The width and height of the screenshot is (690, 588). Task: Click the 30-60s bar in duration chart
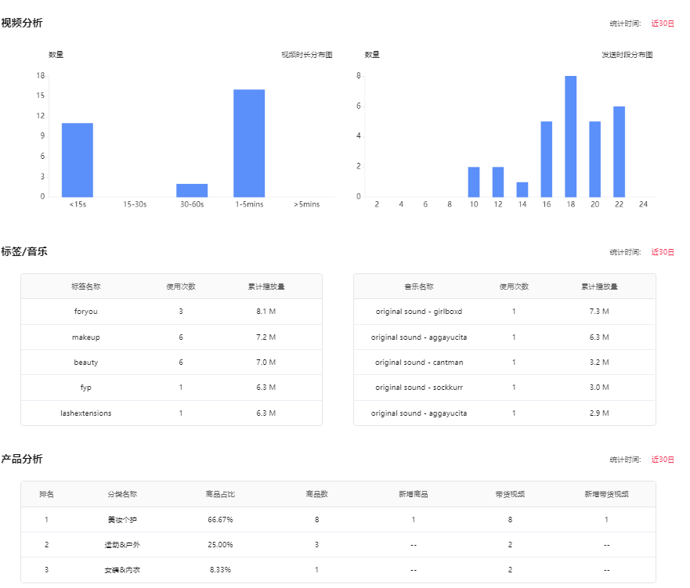[192, 190]
